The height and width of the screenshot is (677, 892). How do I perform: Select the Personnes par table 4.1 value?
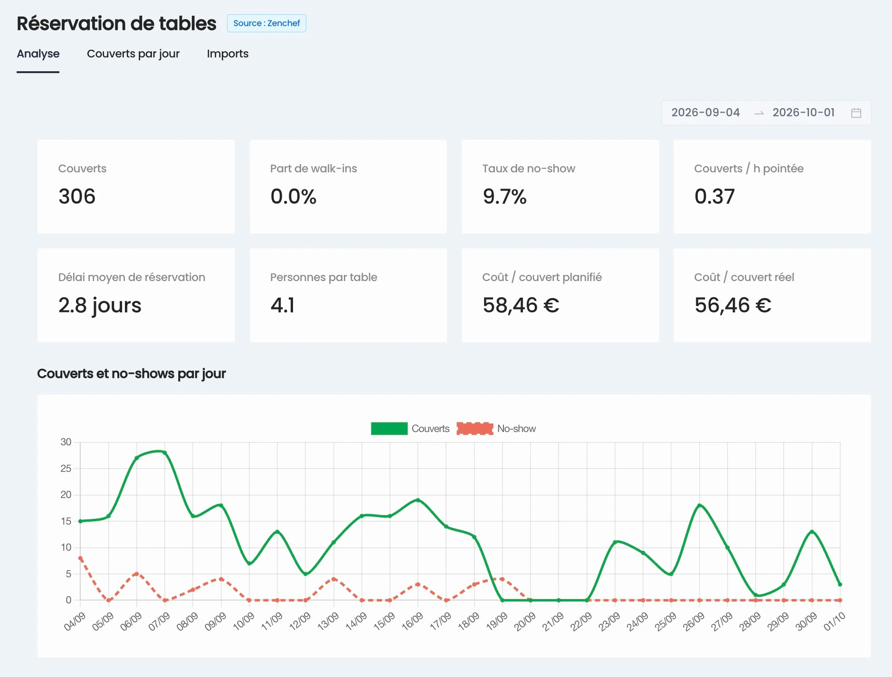click(283, 305)
